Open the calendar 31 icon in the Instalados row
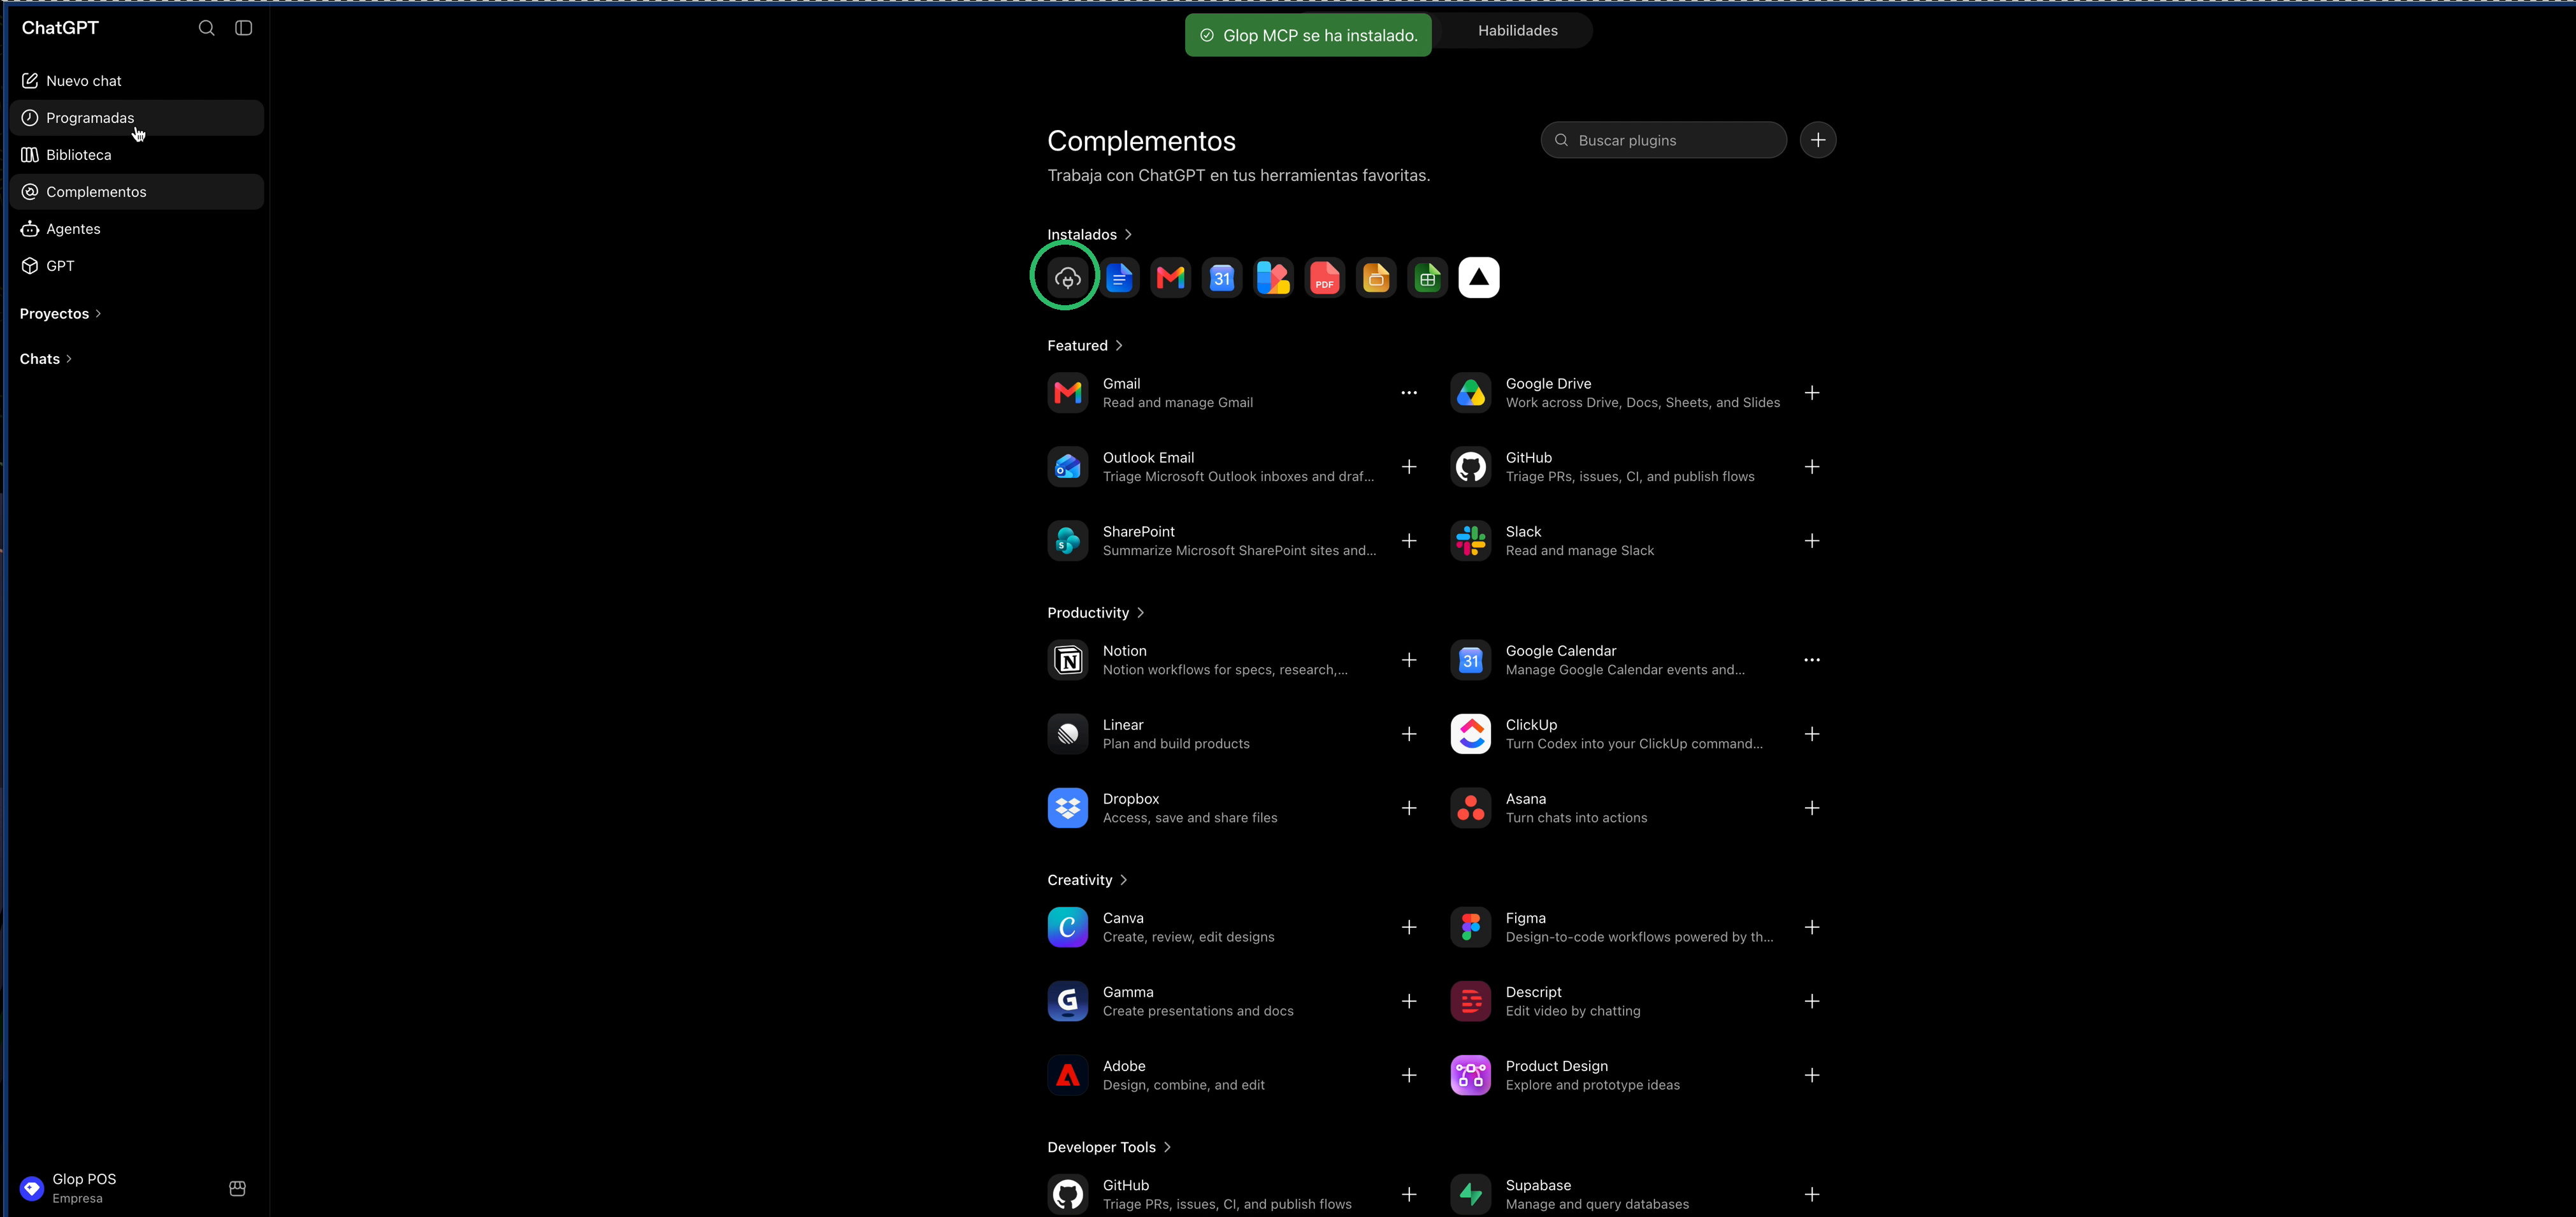Screen dimensions: 2576x1217 click(1221, 278)
